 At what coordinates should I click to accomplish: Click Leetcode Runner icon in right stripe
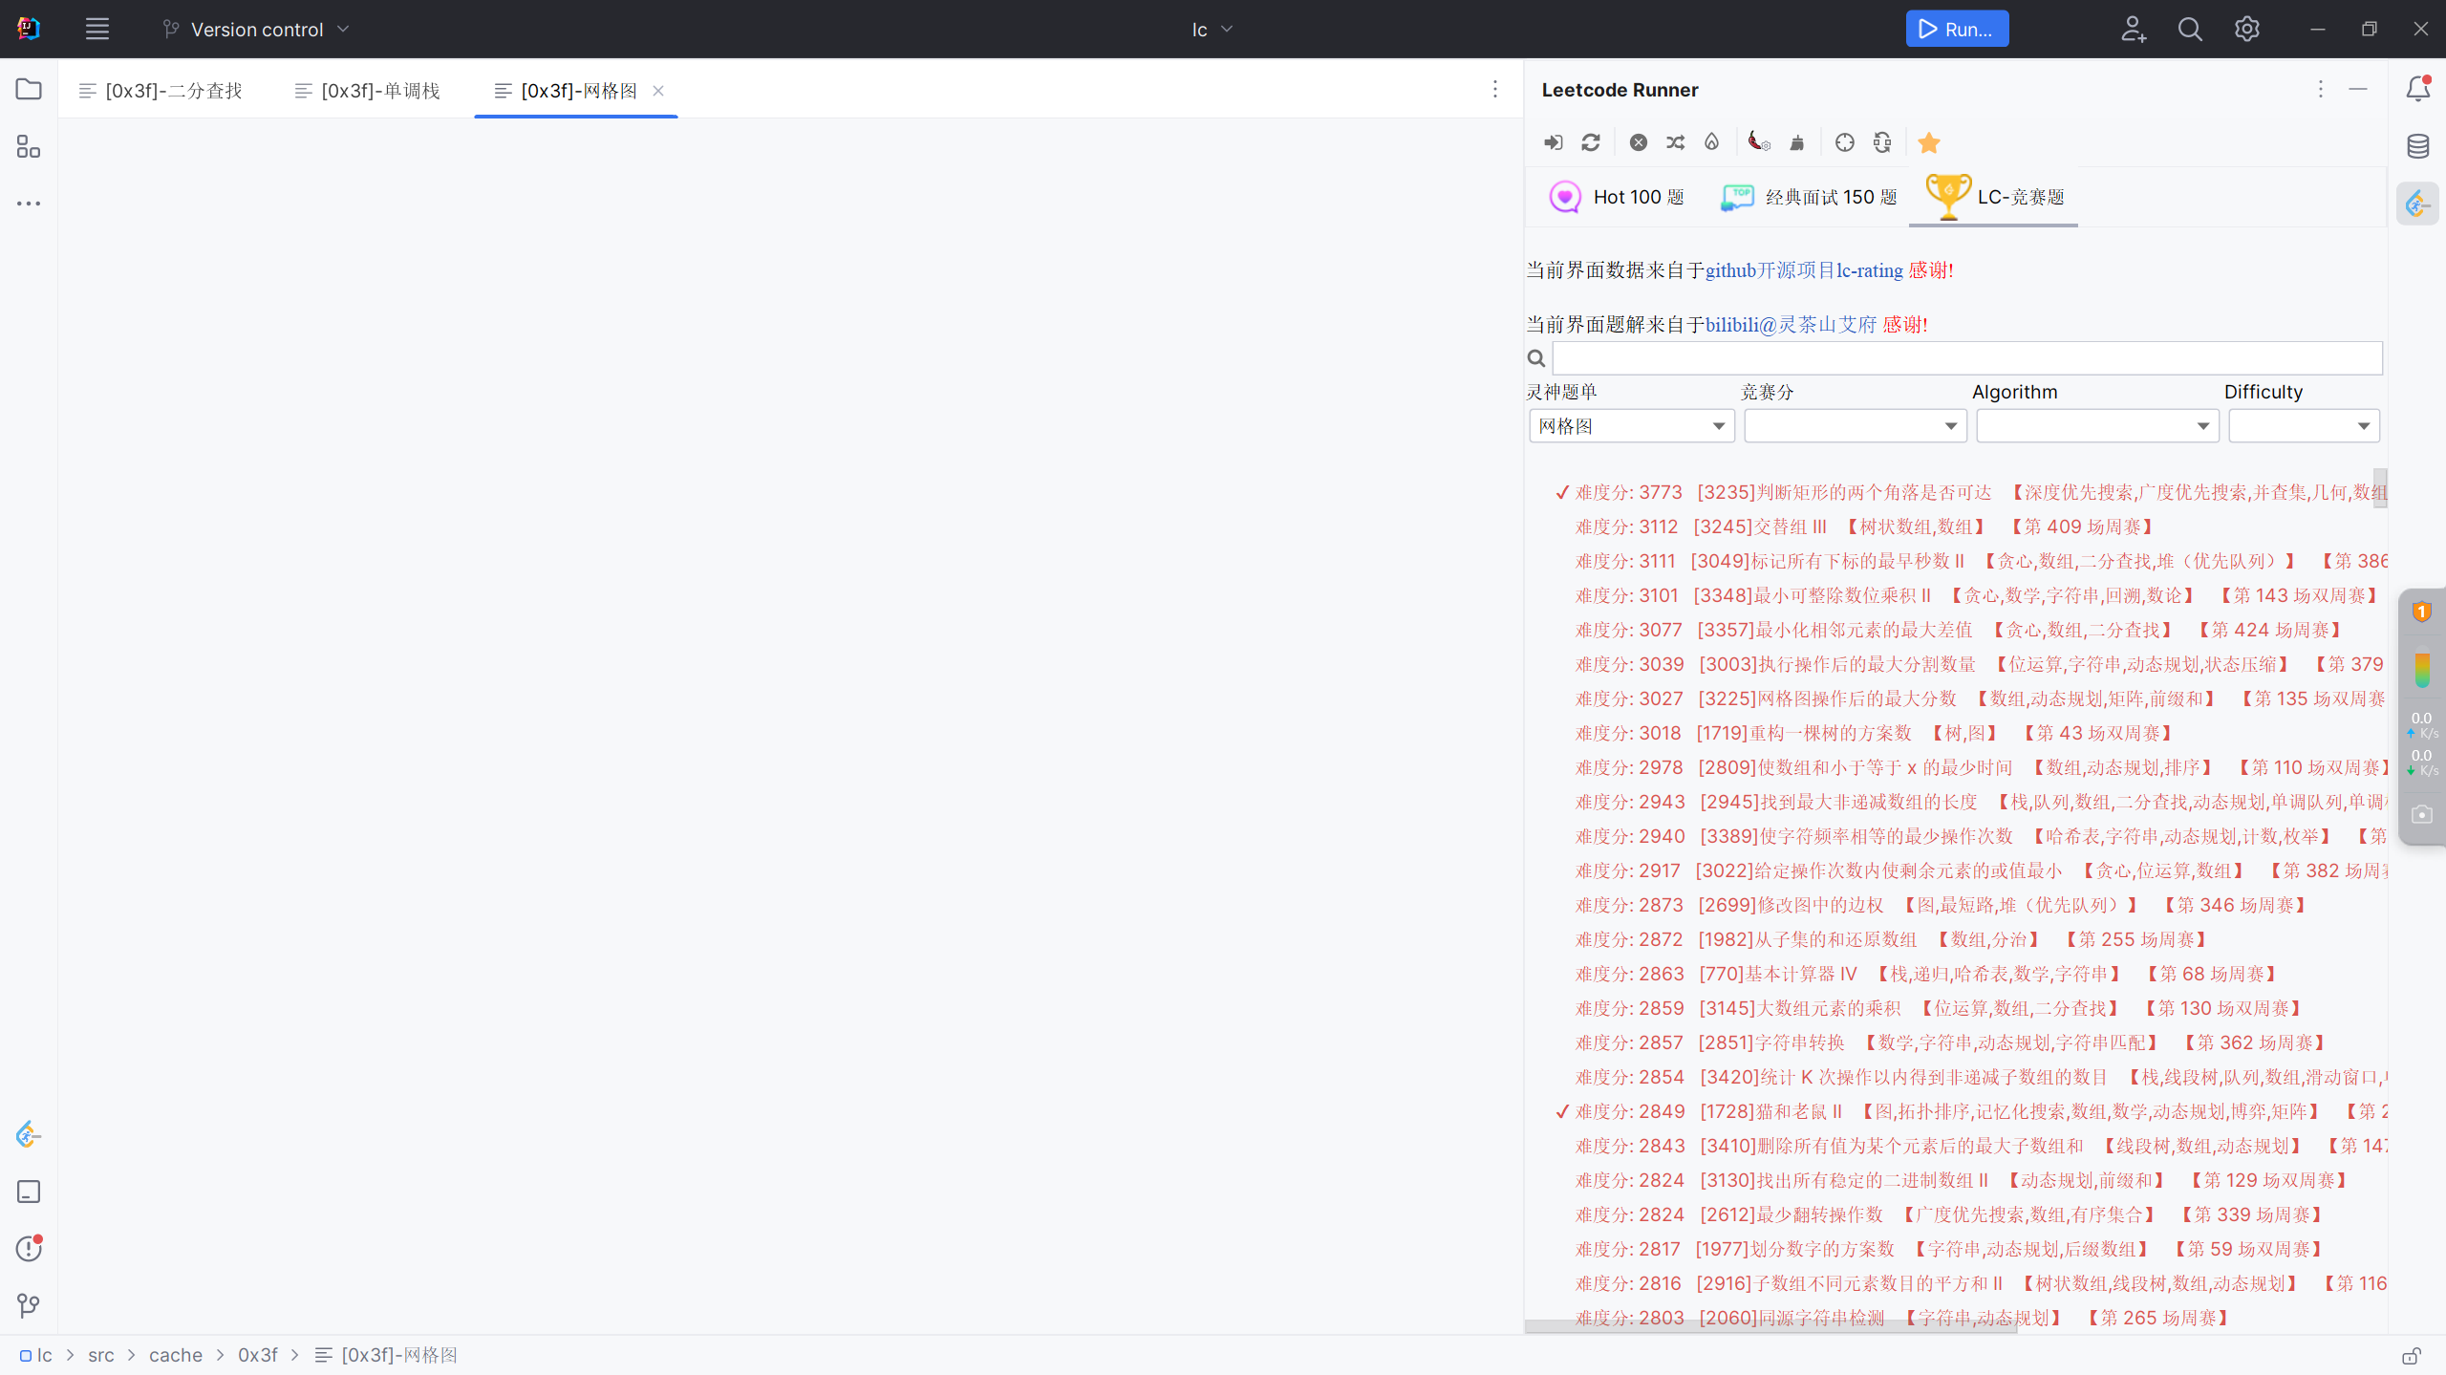pyautogui.click(x=2417, y=204)
